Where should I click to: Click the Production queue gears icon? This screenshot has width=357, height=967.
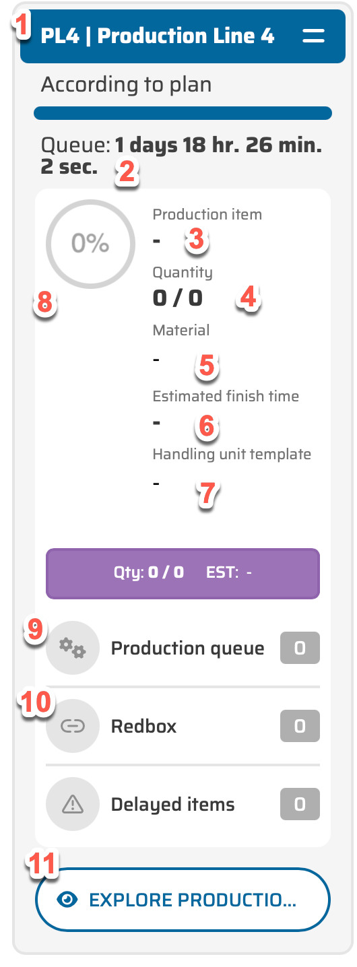tap(73, 648)
